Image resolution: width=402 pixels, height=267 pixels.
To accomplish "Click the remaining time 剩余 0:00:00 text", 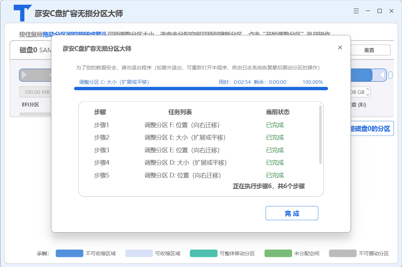I will pyautogui.click(x=270, y=82).
